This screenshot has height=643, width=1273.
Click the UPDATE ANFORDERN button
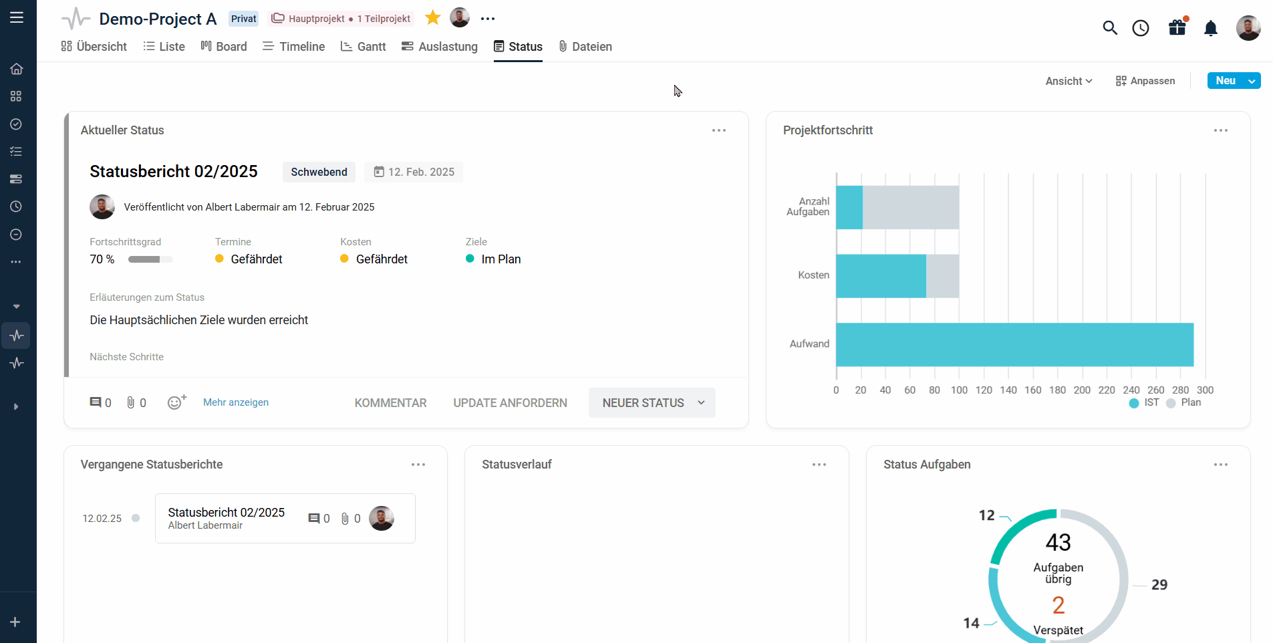coord(510,403)
